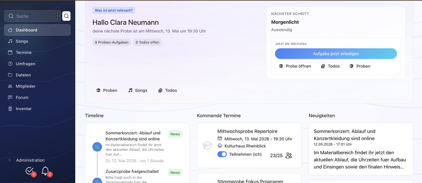Click the Termine calendar sidebar icon
Viewport: 422px width, 183px height.
[10, 53]
